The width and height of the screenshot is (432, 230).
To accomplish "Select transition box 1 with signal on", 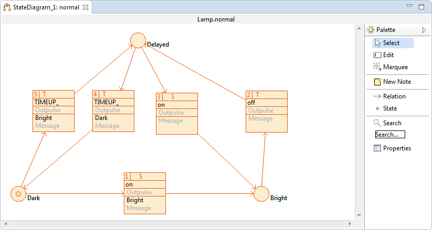I will point(145,193).
